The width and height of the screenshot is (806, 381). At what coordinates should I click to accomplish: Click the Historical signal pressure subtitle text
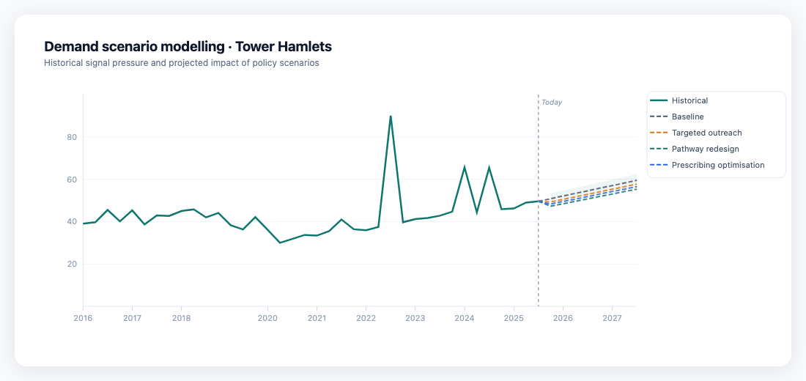(181, 63)
